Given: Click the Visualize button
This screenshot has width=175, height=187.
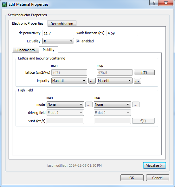Looking at the screenshot, I should [x=154, y=165].
